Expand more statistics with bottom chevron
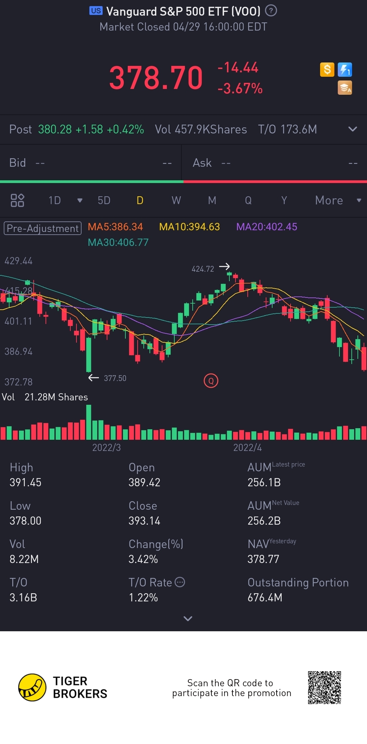The height and width of the screenshot is (744, 367). coord(188,619)
